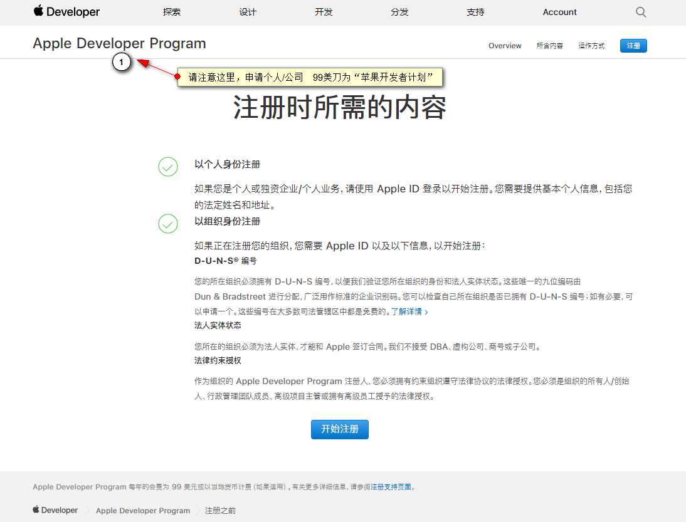This screenshot has width=686, height=522.
Task: Click the Apple Developer Program page title
Action: point(119,43)
